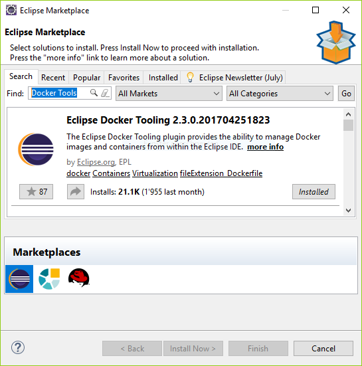362x366 pixels.
Task: Select the teal and yellow marketplace logo
Action: [49, 279]
